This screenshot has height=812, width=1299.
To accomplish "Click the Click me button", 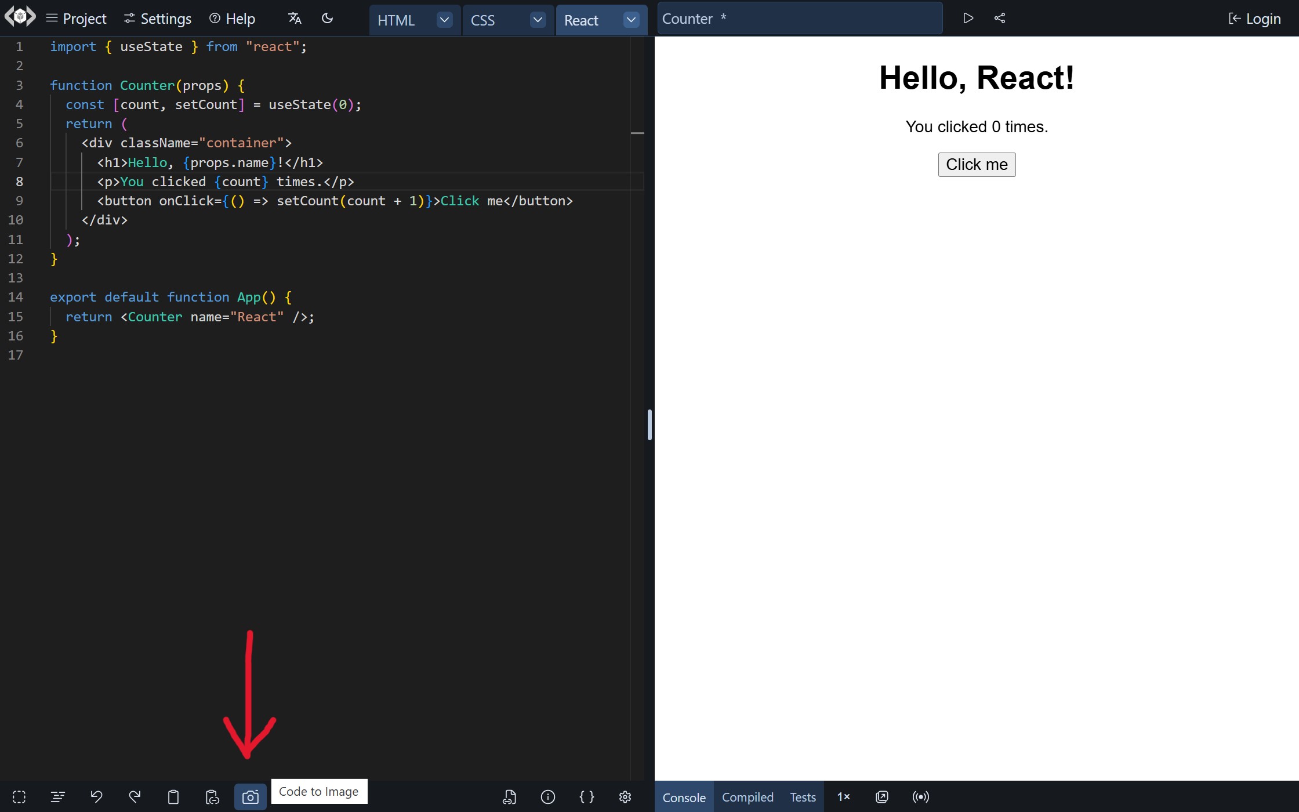I will tap(977, 164).
